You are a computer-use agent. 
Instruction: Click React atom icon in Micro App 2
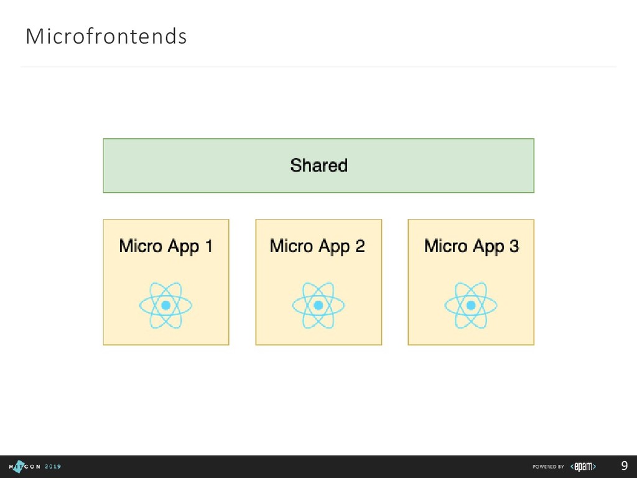[318, 306]
